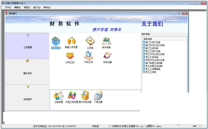Open the 月末处理 notebook icon

(107, 56)
